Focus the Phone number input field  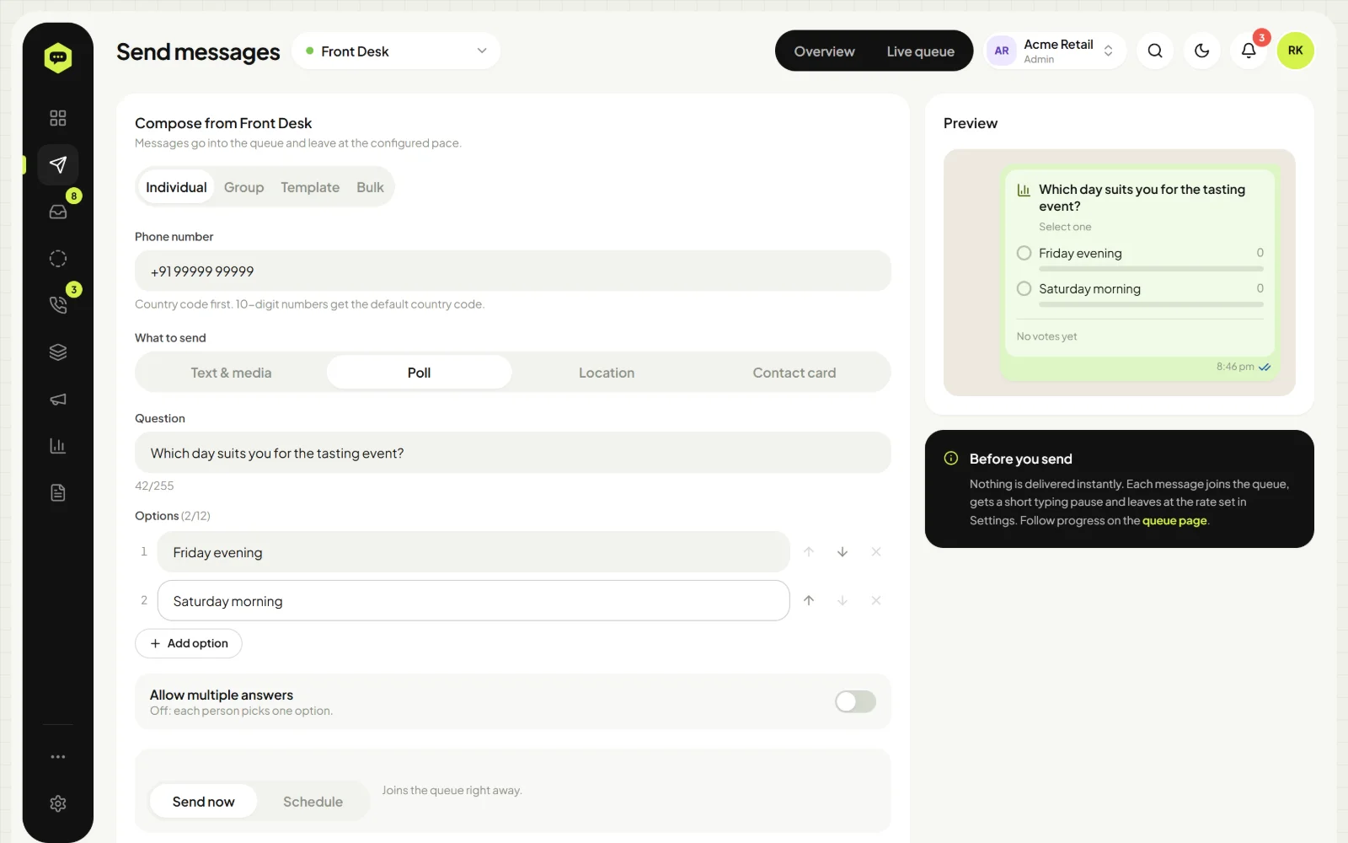tap(512, 271)
